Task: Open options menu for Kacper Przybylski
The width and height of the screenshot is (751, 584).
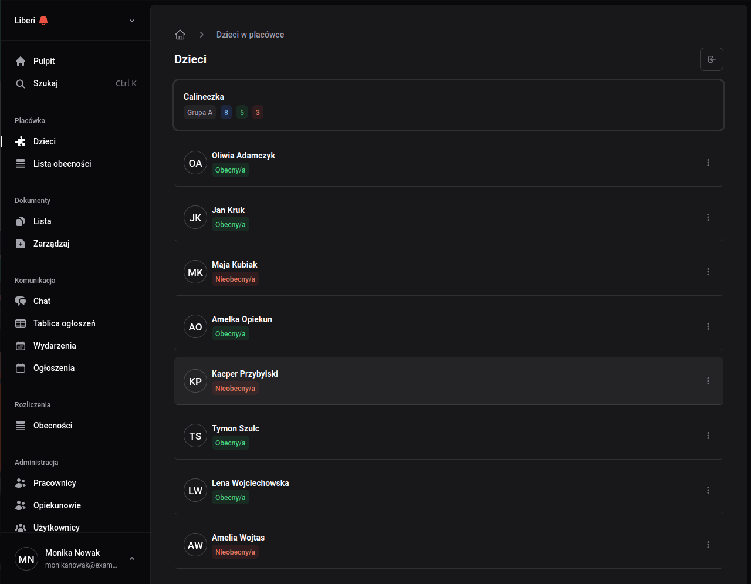Action: click(708, 381)
